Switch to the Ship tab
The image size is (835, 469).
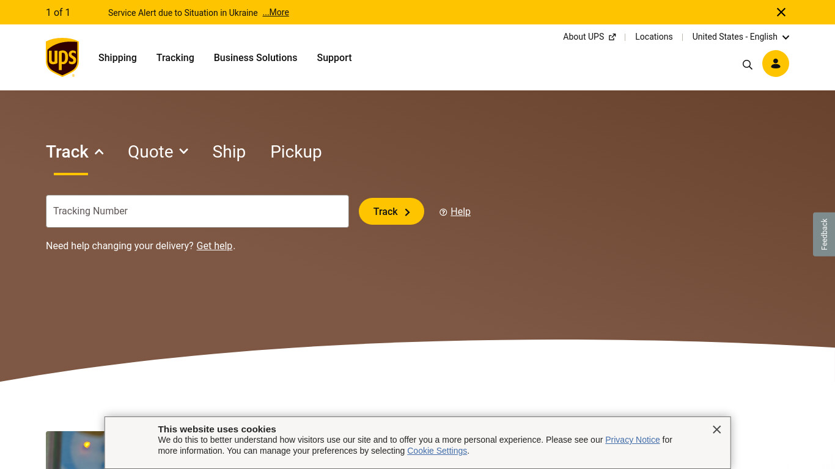coord(229,151)
